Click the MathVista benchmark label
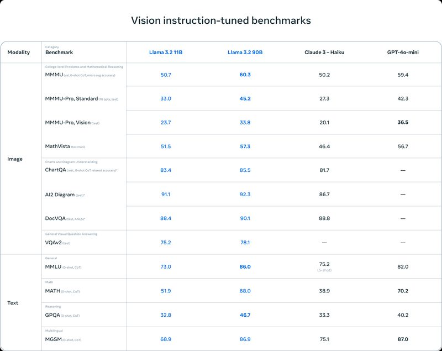Image resolution: width=442 pixels, height=351 pixels. [57, 146]
